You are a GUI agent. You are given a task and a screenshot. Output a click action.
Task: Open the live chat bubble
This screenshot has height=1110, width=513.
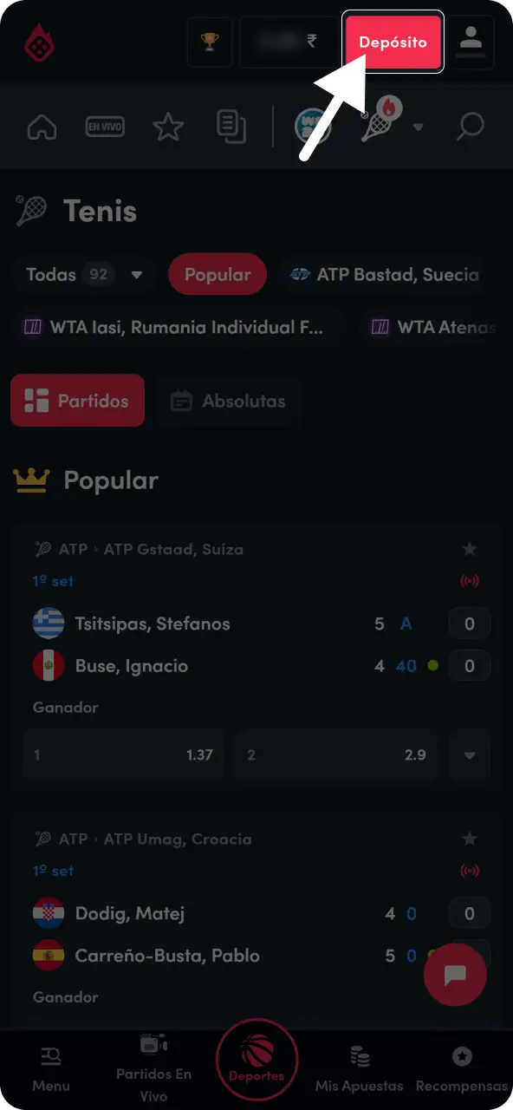[x=455, y=975]
